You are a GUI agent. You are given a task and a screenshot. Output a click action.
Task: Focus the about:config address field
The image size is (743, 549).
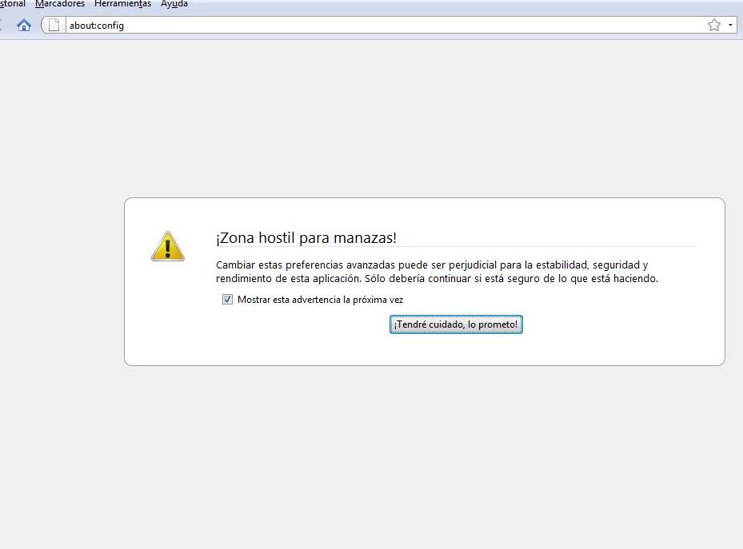pyautogui.click(x=360, y=25)
